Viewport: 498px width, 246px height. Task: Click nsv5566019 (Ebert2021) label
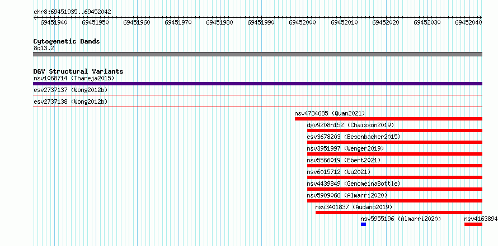tap(344, 160)
